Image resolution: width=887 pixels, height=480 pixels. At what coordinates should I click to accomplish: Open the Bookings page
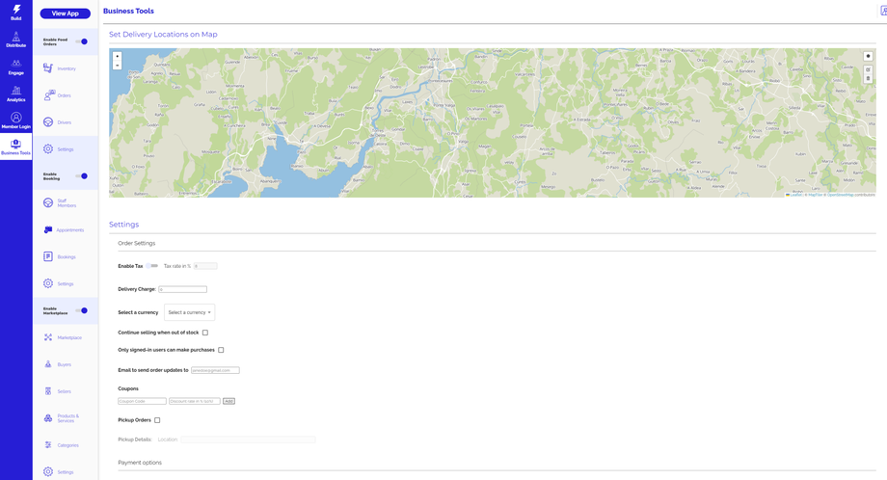pos(60,256)
